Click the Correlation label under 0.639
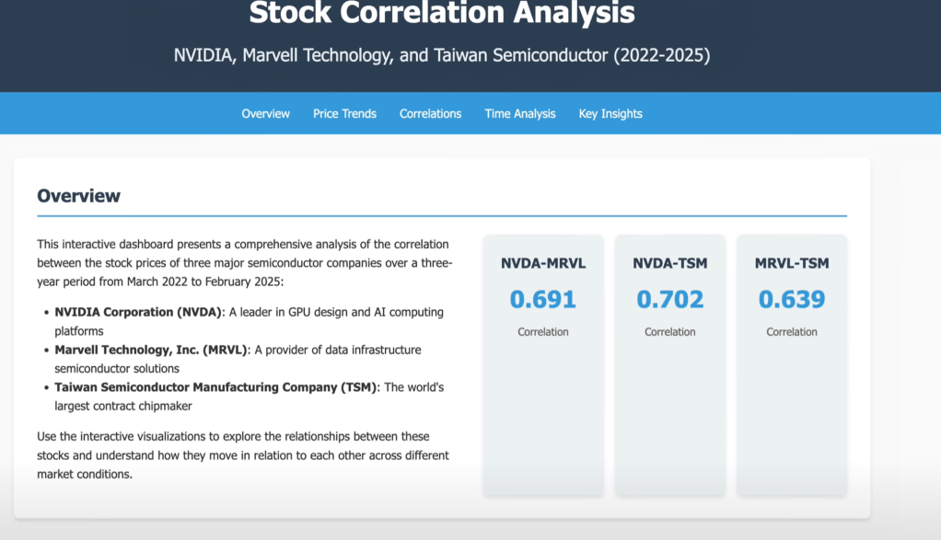 point(792,332)
